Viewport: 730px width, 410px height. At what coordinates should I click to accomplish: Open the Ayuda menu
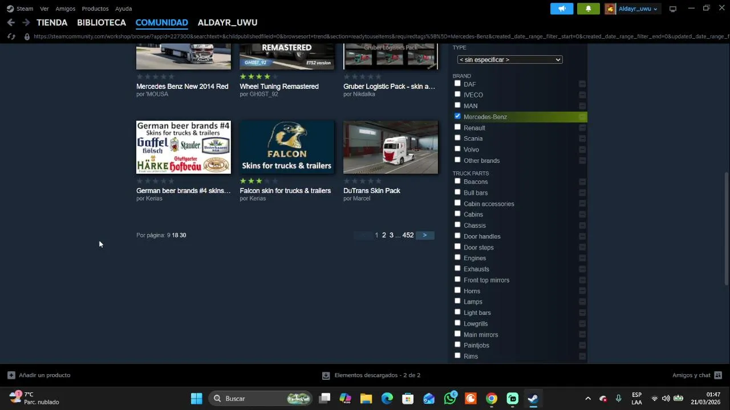[123, 9]
